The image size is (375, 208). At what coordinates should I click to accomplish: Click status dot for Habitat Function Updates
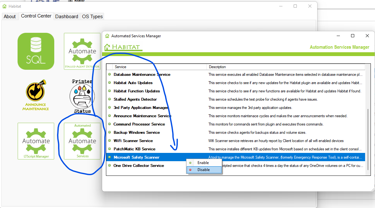(109, 91)
